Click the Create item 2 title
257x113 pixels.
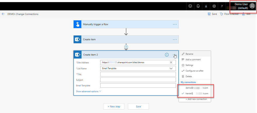click(91, 55)
